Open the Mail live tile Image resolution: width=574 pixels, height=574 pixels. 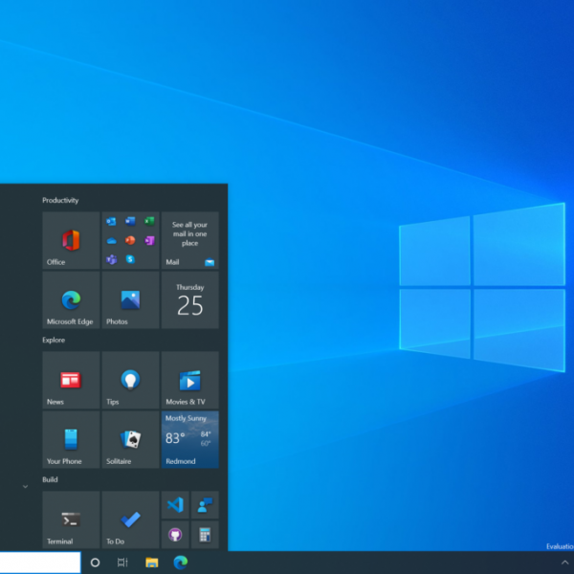point(190,240)
